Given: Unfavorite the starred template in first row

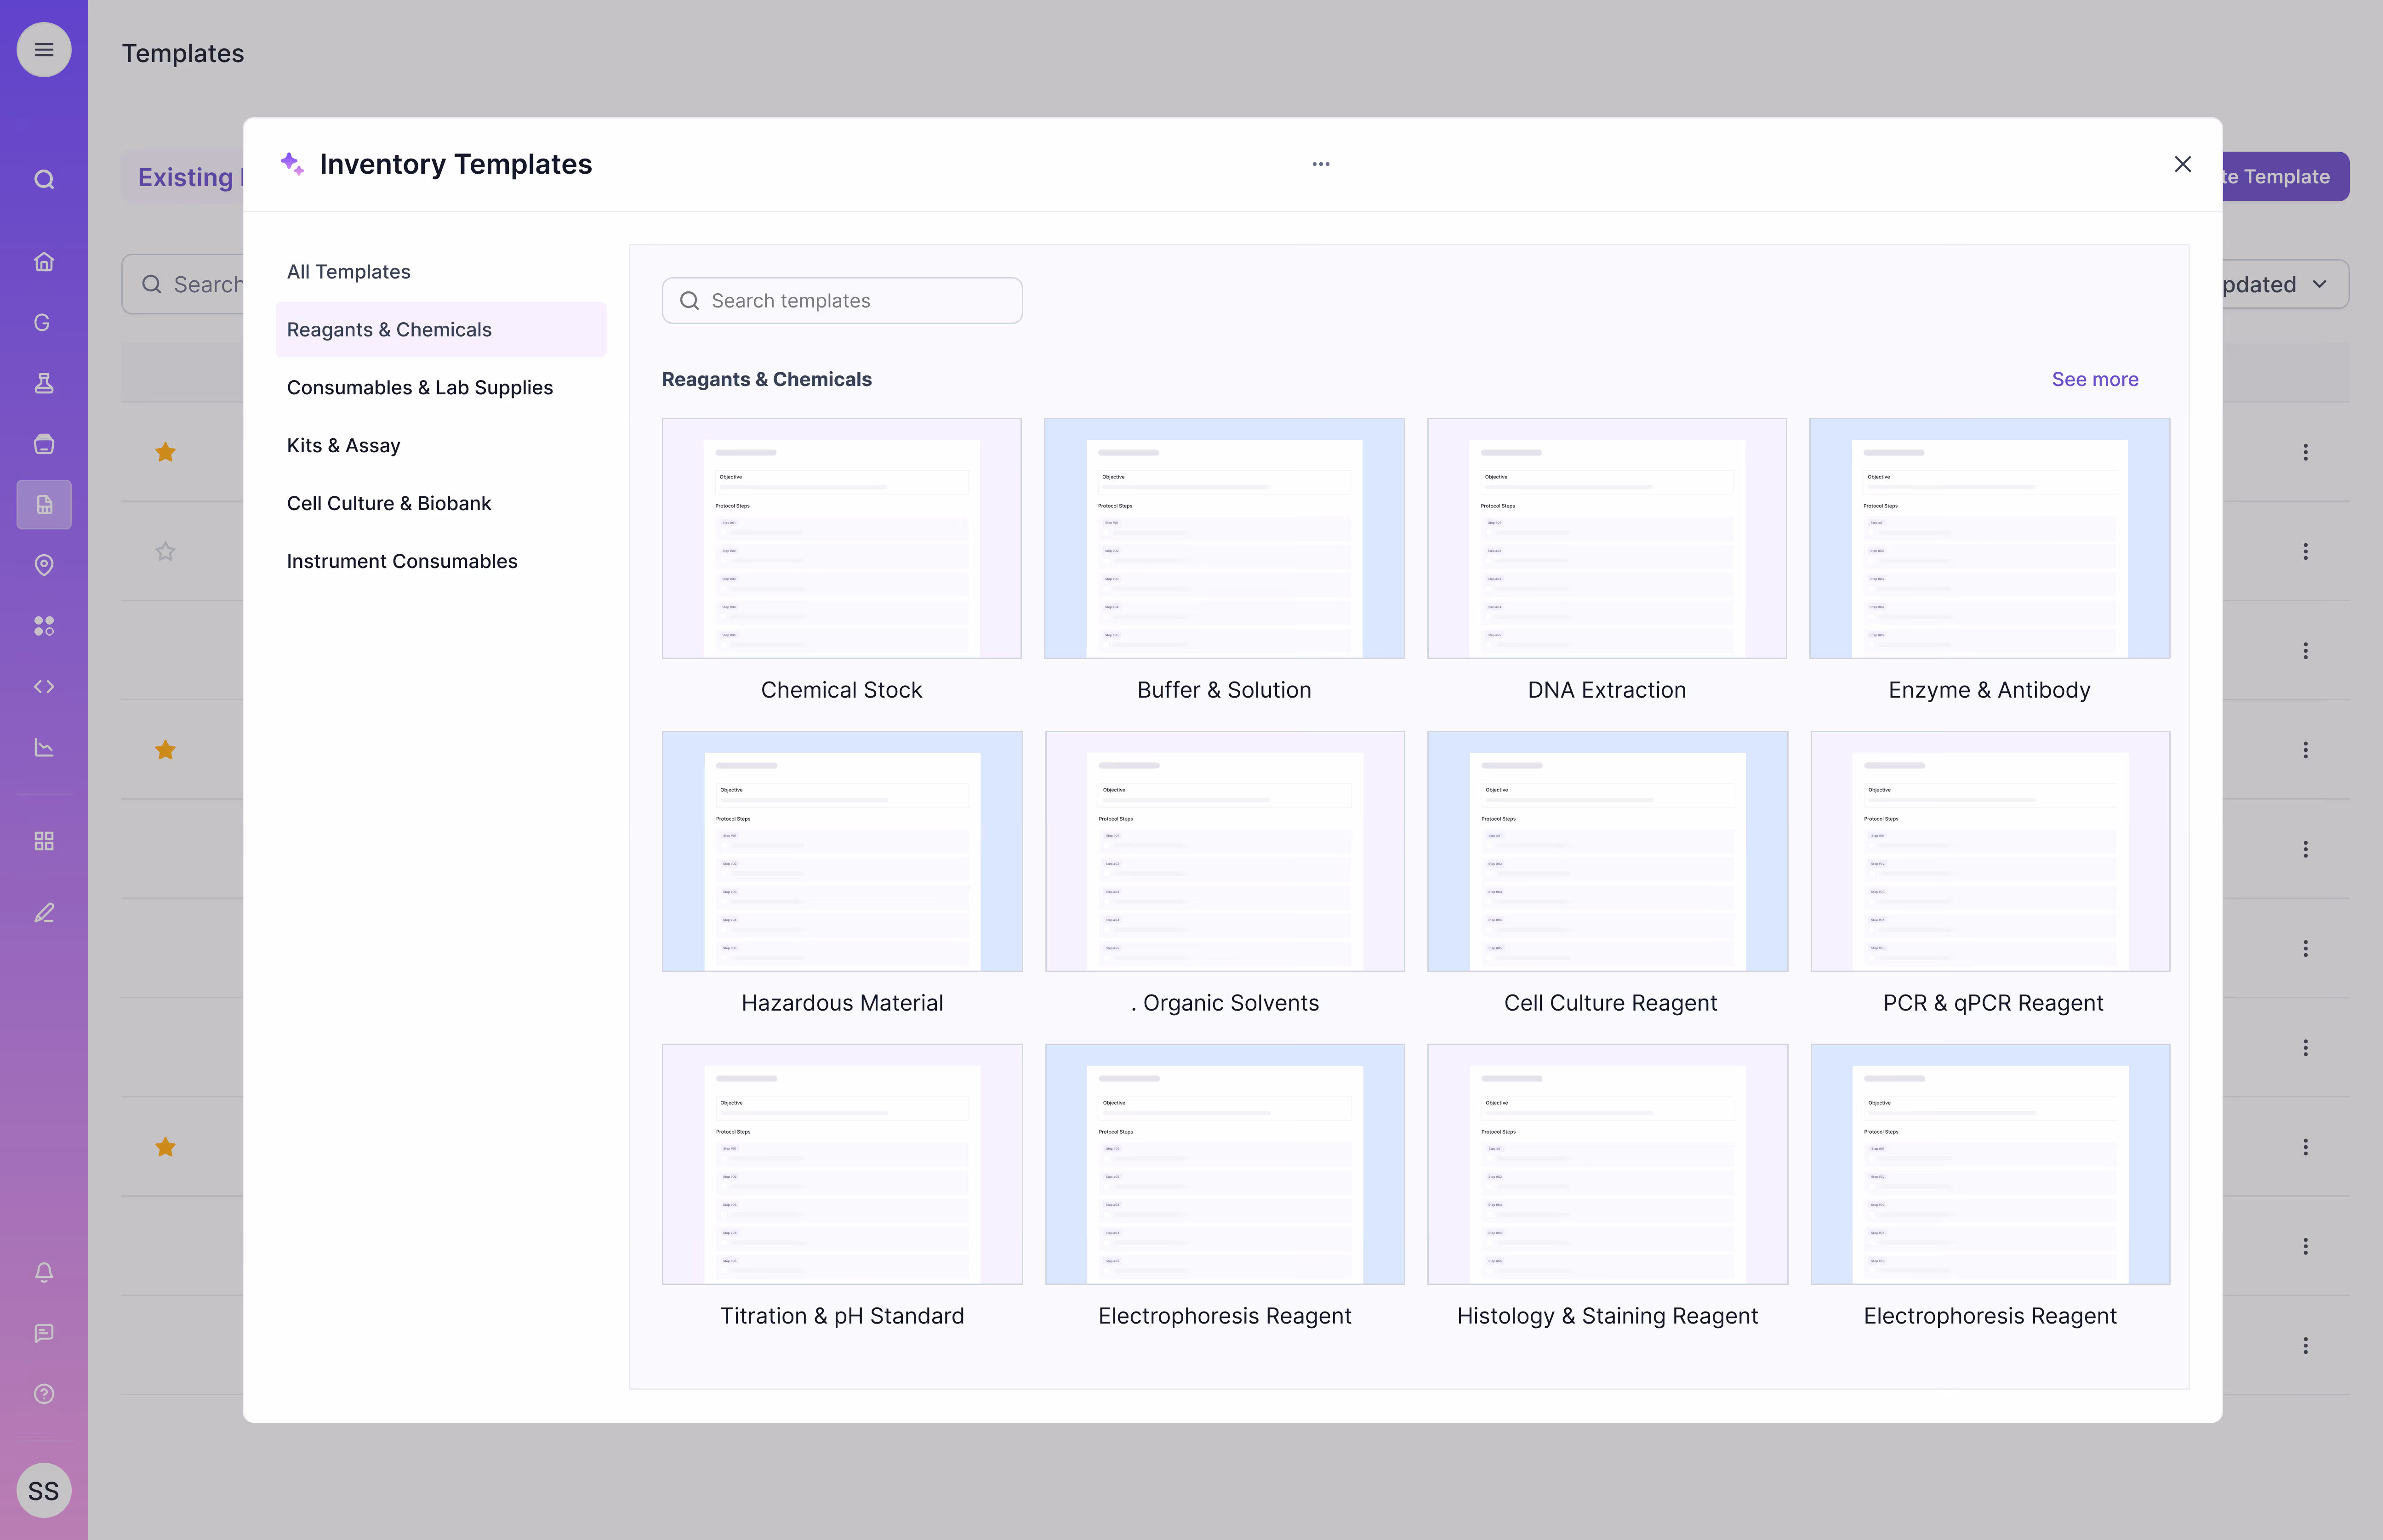Looking at the screenshot, I should (165, 452).
